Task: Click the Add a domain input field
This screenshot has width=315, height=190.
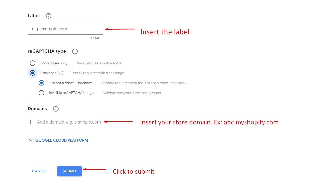Action: pos(69,122)
